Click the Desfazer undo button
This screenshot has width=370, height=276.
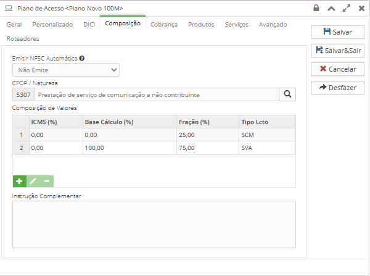337,88
